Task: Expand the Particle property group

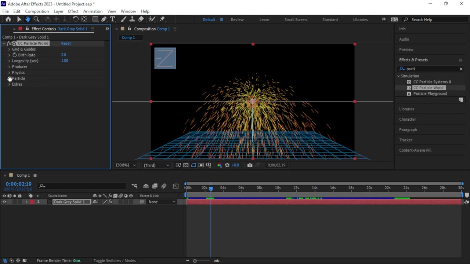Action: pyautogui.click(x=9, y=78)
